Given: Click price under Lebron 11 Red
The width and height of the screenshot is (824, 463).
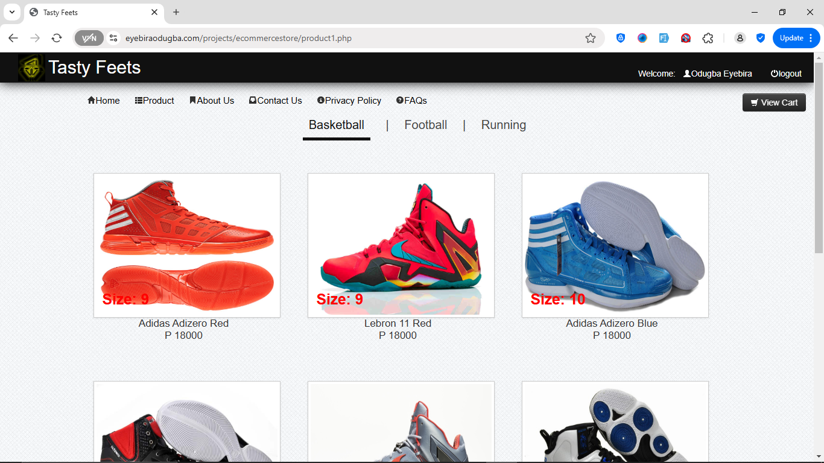Looking at the screenshot, I should (x=398, y=335).
